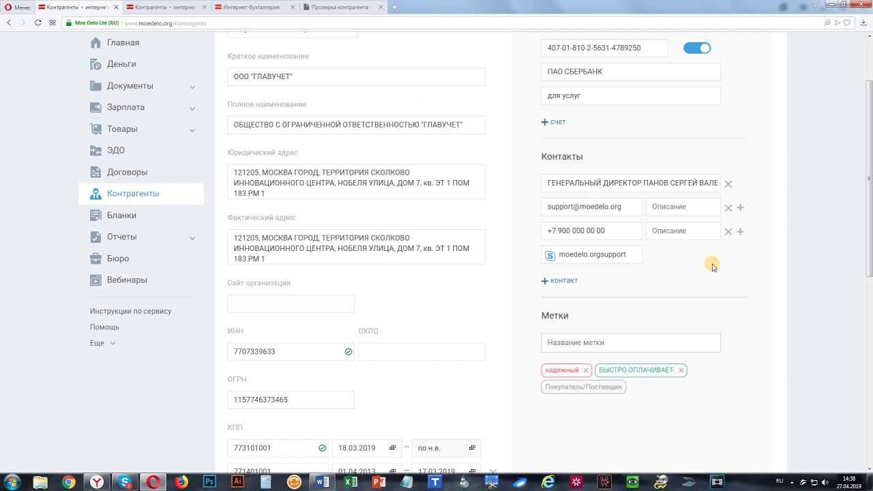Image resolution: width=873 pixels, height=491 pixels.
Task: Select Контрагенты in the sidebar
Action: pos(141,194)
